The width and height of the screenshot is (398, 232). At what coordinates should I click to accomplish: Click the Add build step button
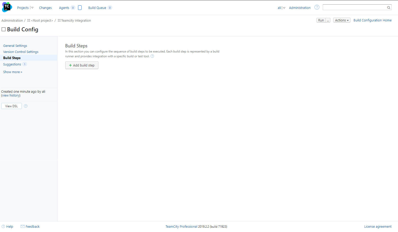click(x=82, y=65)
